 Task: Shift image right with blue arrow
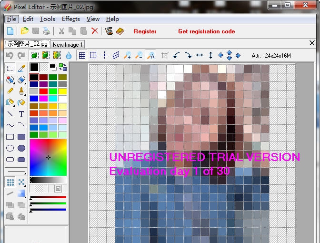238,55
